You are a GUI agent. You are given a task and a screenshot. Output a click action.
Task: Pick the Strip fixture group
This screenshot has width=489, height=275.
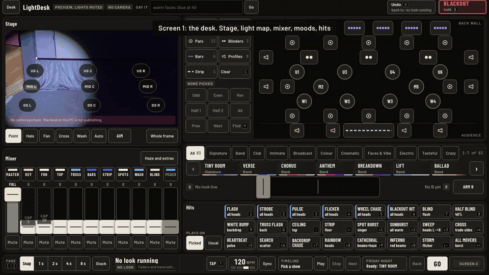(x=202, y=72)
